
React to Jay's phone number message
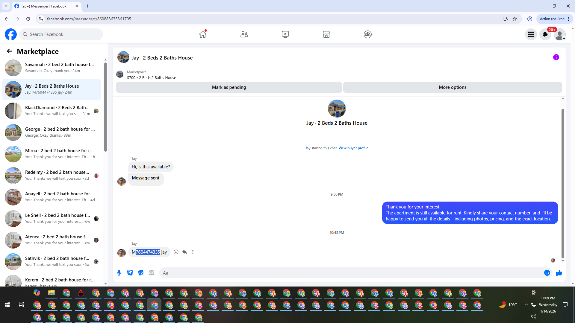[176, 252]
